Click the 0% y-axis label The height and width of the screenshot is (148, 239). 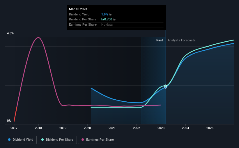point(9,121)
